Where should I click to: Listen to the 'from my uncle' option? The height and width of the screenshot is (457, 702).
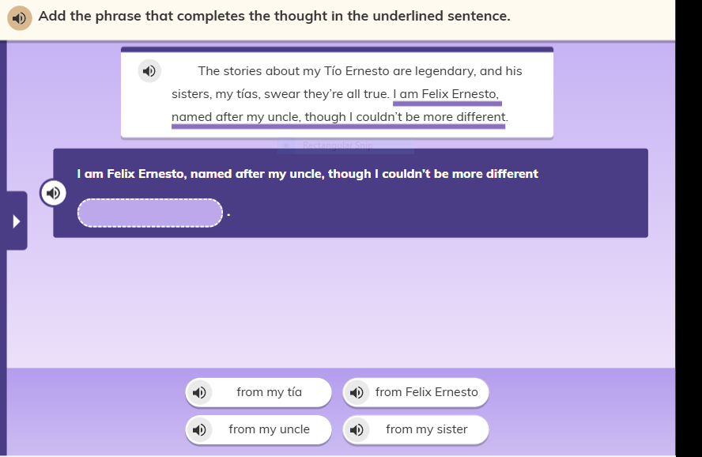pyautogui.click(x=199, y=429)
